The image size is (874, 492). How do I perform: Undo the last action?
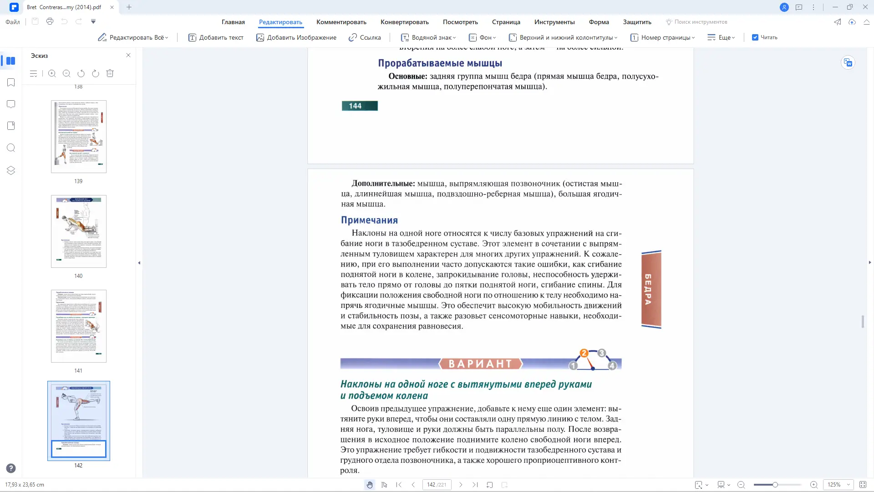pos(64,21)
